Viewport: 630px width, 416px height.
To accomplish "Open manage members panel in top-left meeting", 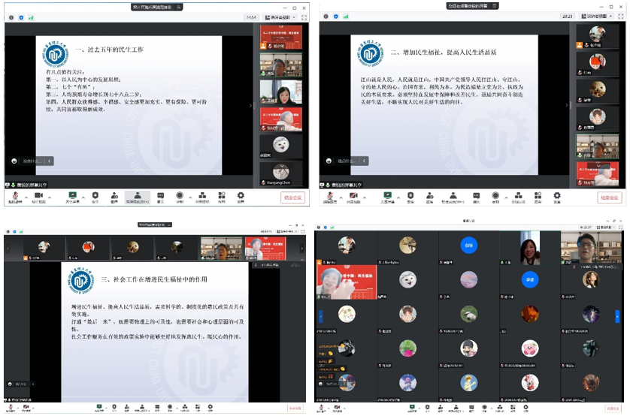I will point(138,196).
